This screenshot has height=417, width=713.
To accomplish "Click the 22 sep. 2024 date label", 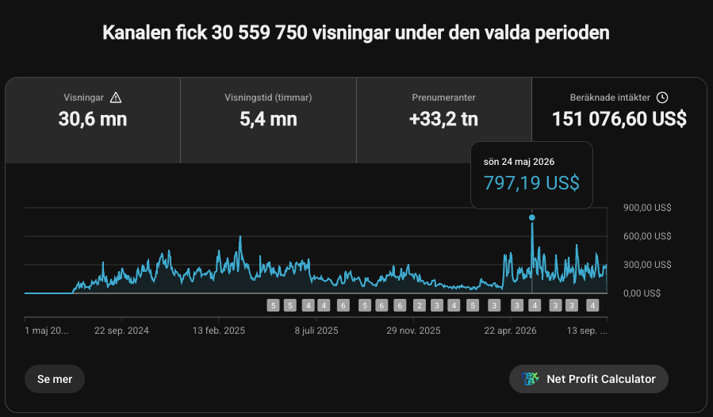I will pos(121,331).
